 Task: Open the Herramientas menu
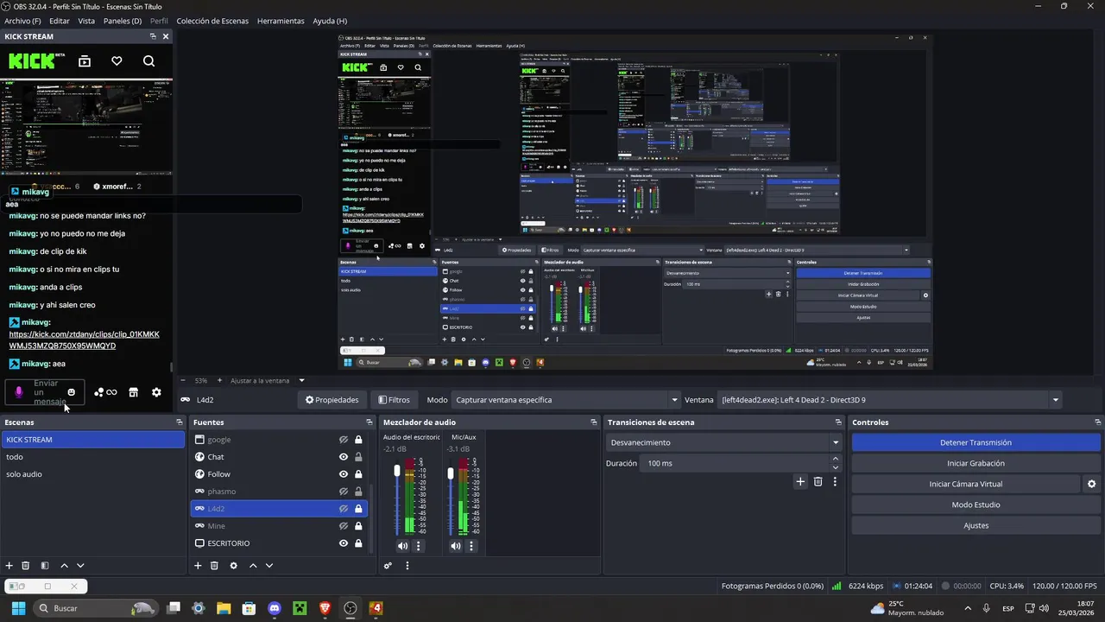coord(281,21)
